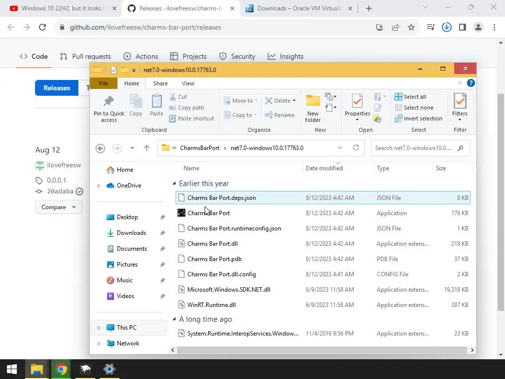The width and height of the screenshot is (505, 379).
Task: Open Pictures in navigation pane
Action: click(127, 265)
